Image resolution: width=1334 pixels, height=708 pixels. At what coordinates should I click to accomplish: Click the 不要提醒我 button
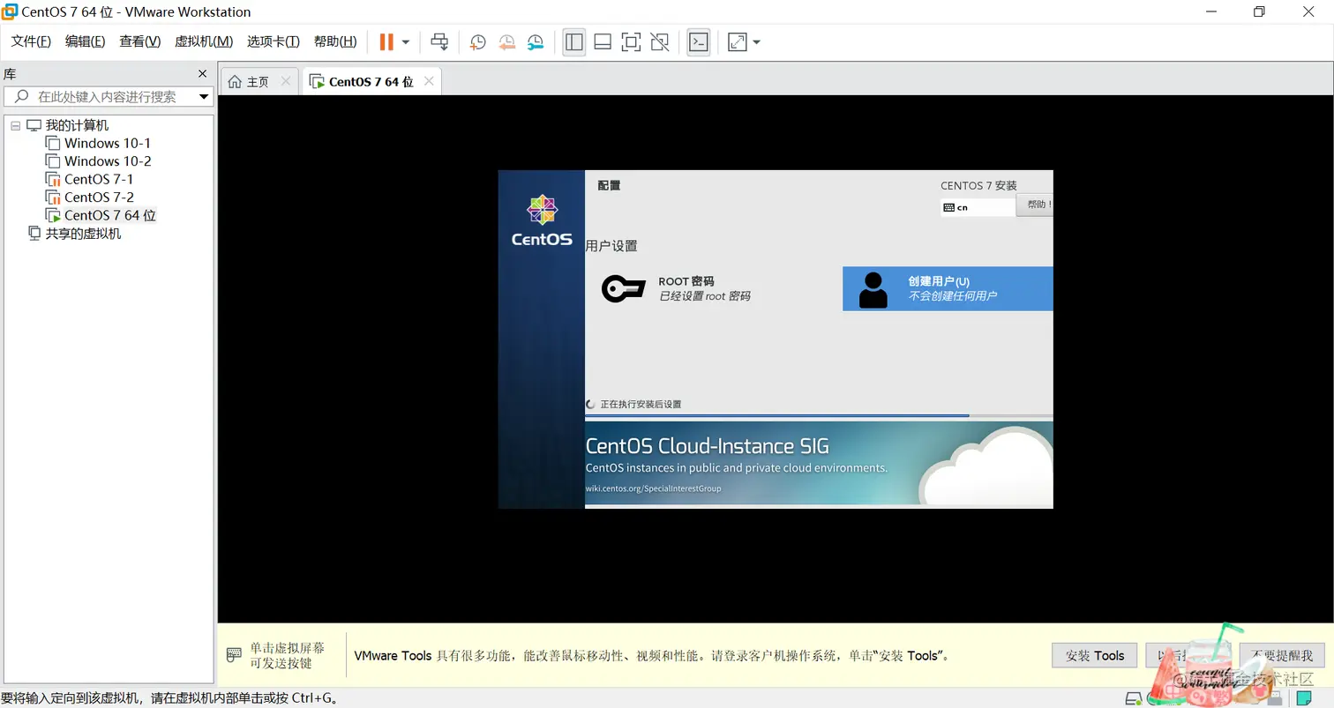click(1282, 655)
